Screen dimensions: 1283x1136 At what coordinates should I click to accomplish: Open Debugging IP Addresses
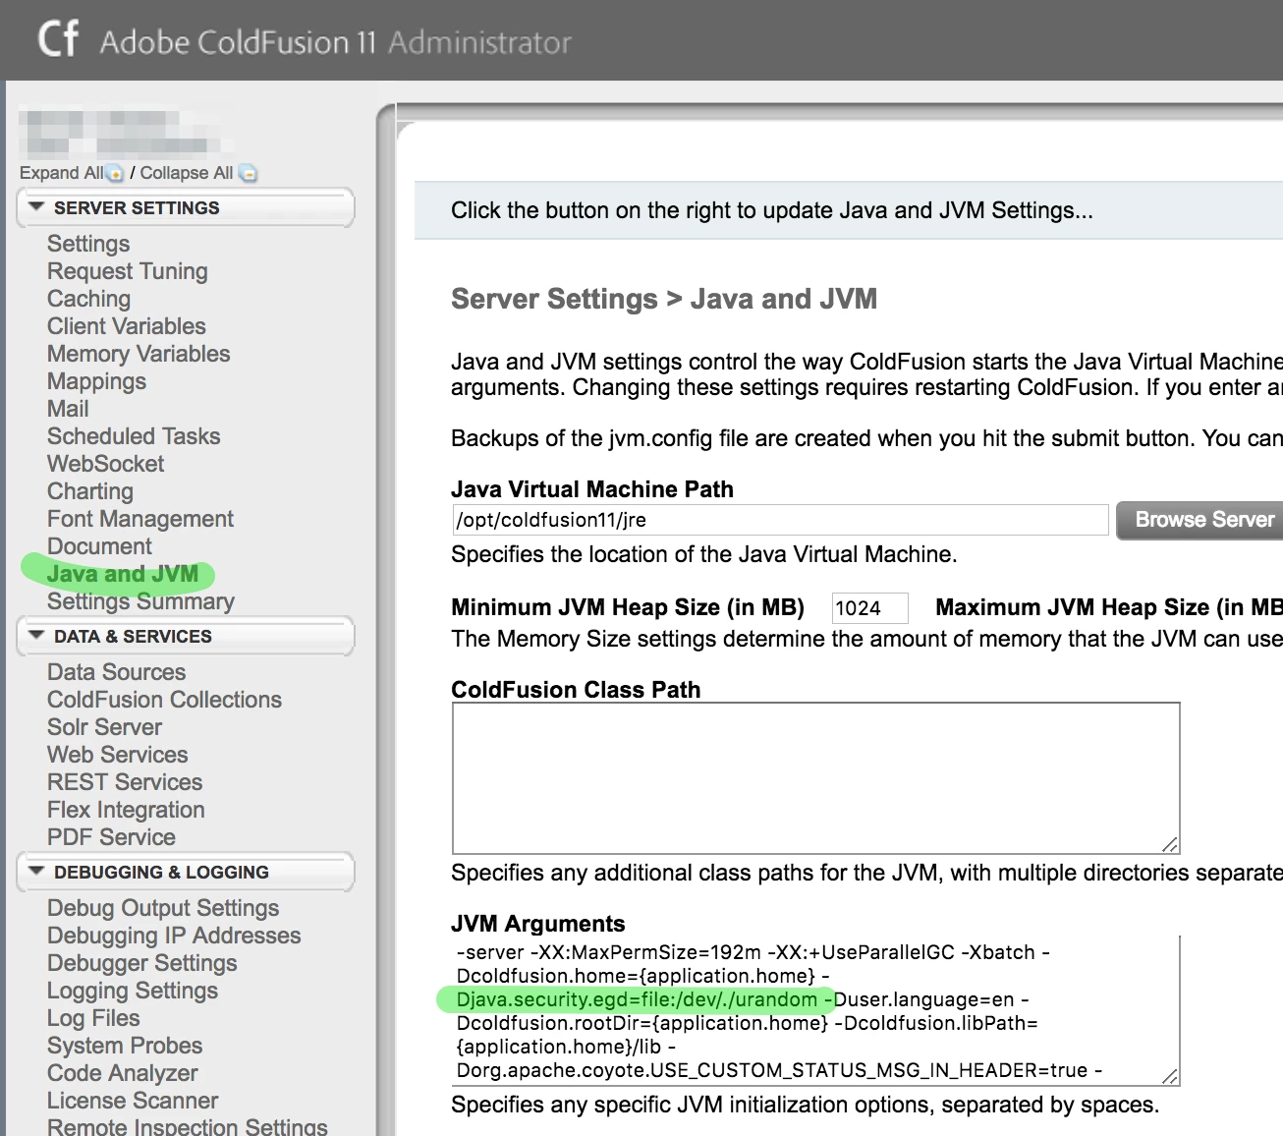(x=174, y=936)
